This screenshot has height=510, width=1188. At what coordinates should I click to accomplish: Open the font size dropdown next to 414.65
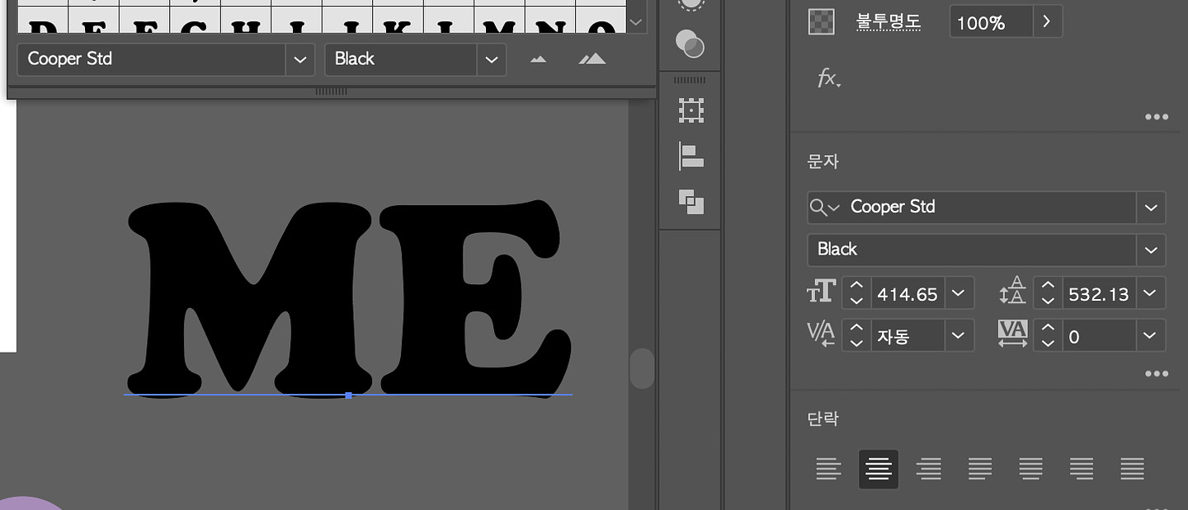pos(958,293)
